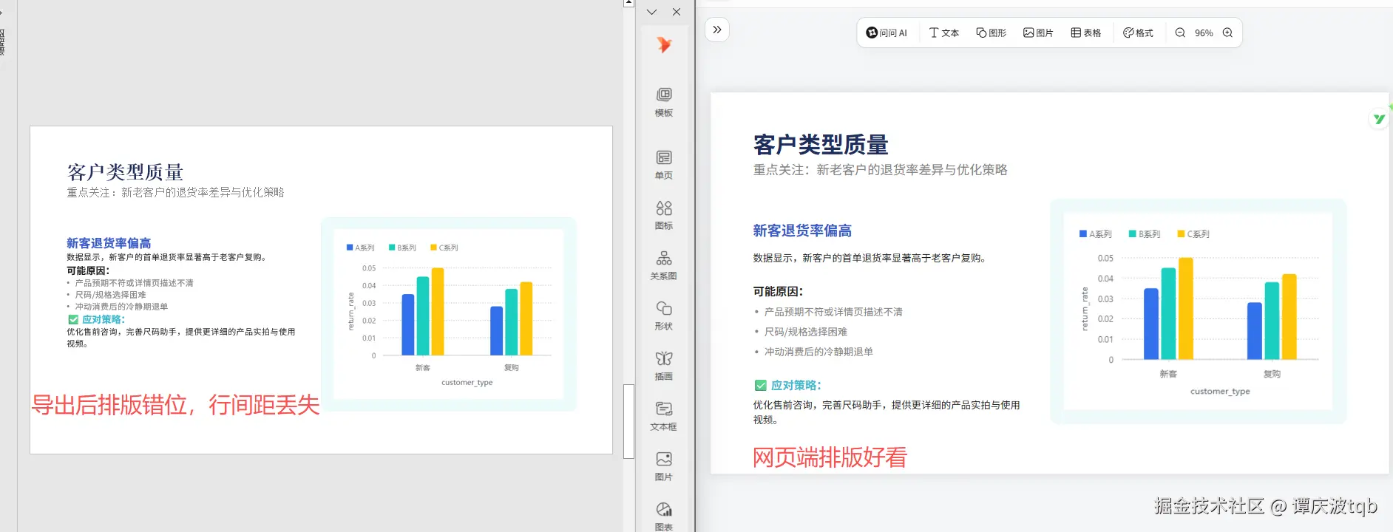
Task: Click web slide subtitle 重点关注 line
Action: (880, 170)
